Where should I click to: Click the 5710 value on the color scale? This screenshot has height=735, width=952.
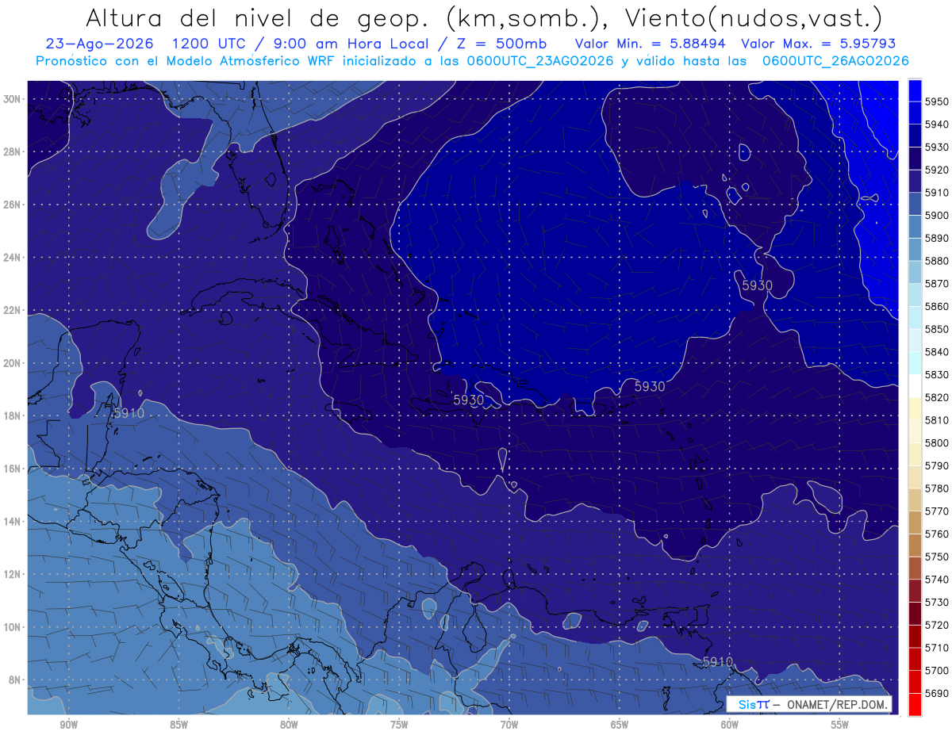(937, 648)
